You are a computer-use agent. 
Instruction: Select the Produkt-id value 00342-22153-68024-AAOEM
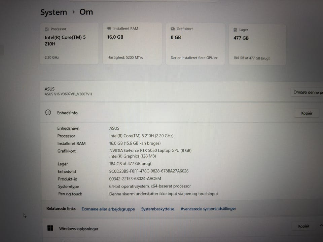(x=135, y=178)
